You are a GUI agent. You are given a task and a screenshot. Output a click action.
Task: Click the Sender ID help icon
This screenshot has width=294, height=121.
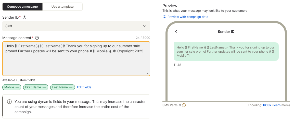(24, 17)
